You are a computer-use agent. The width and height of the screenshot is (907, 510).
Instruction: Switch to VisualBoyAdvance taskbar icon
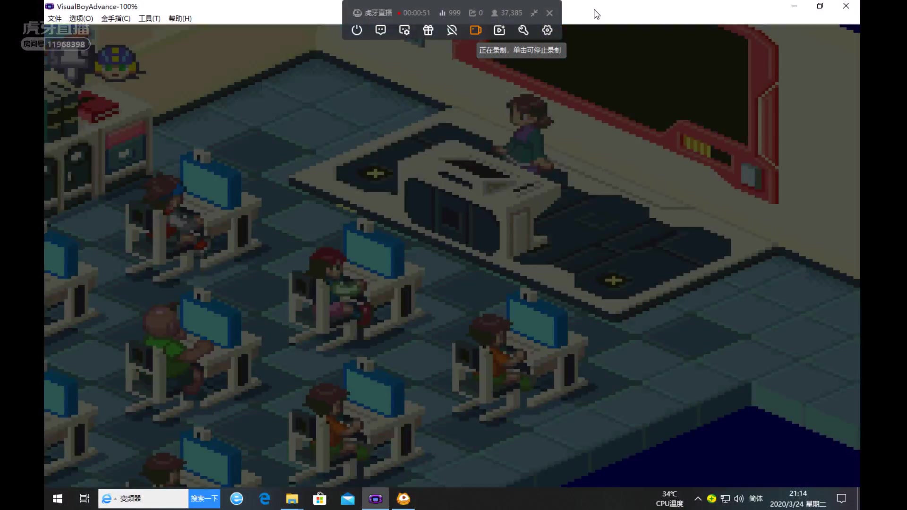click(376, 499)
